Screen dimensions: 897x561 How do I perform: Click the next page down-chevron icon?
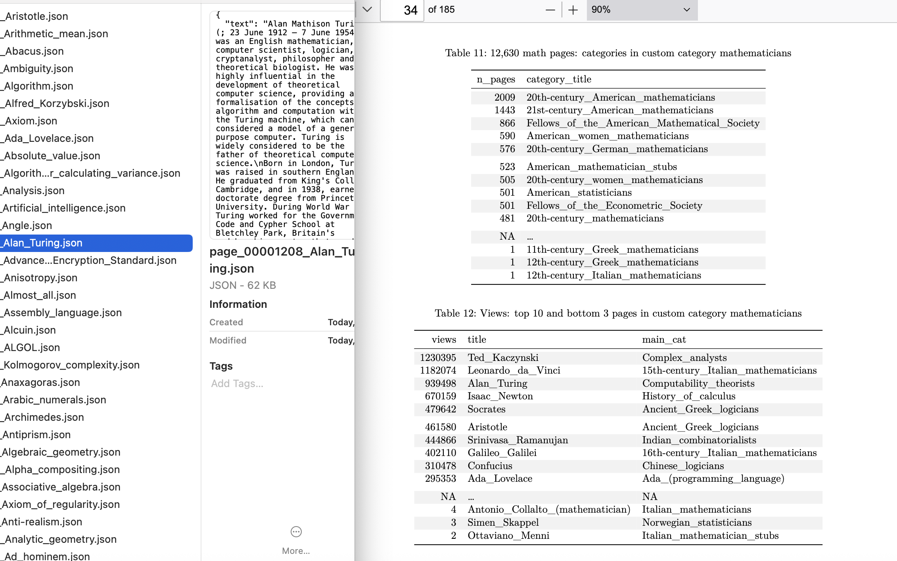click(367, 10)
